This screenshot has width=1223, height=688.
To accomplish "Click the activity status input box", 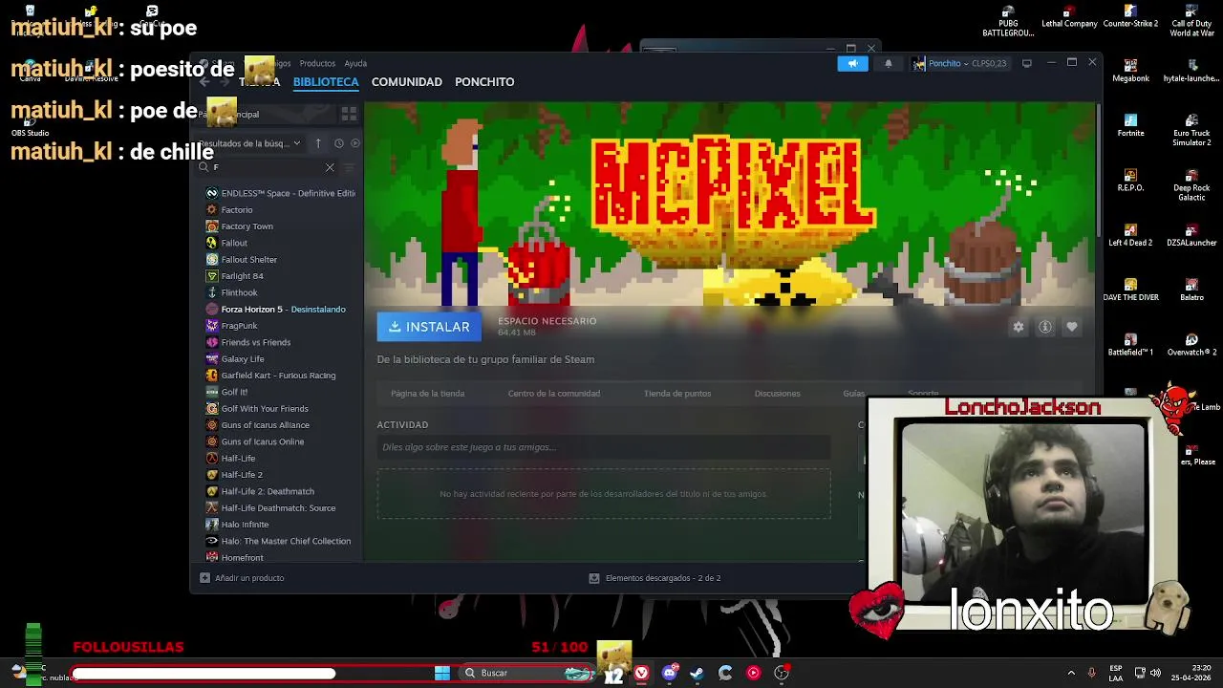I will click(604, 447).
